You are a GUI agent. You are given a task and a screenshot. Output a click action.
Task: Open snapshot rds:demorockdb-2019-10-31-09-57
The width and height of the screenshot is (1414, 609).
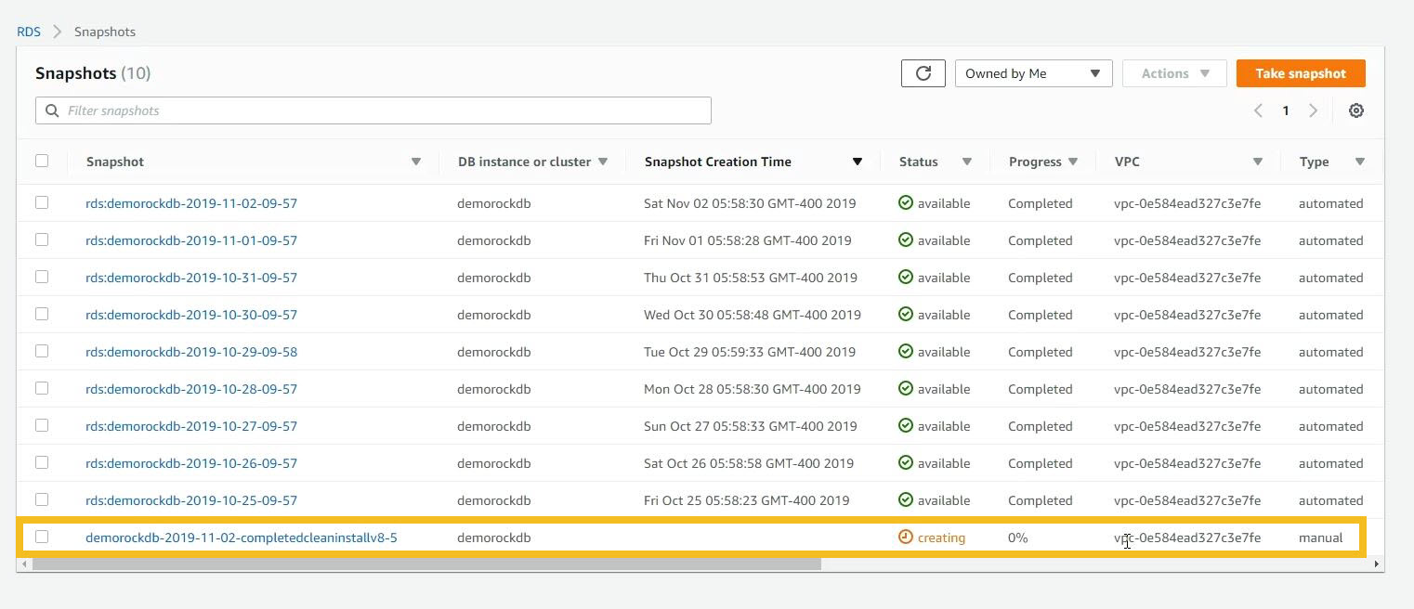pos(191,278)
